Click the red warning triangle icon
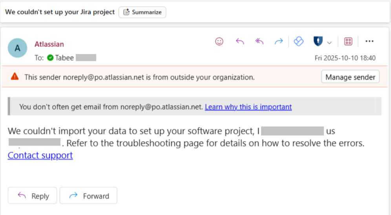Image resolution: width=391 pixels, height=215 pixels. (x=15, y=76)
